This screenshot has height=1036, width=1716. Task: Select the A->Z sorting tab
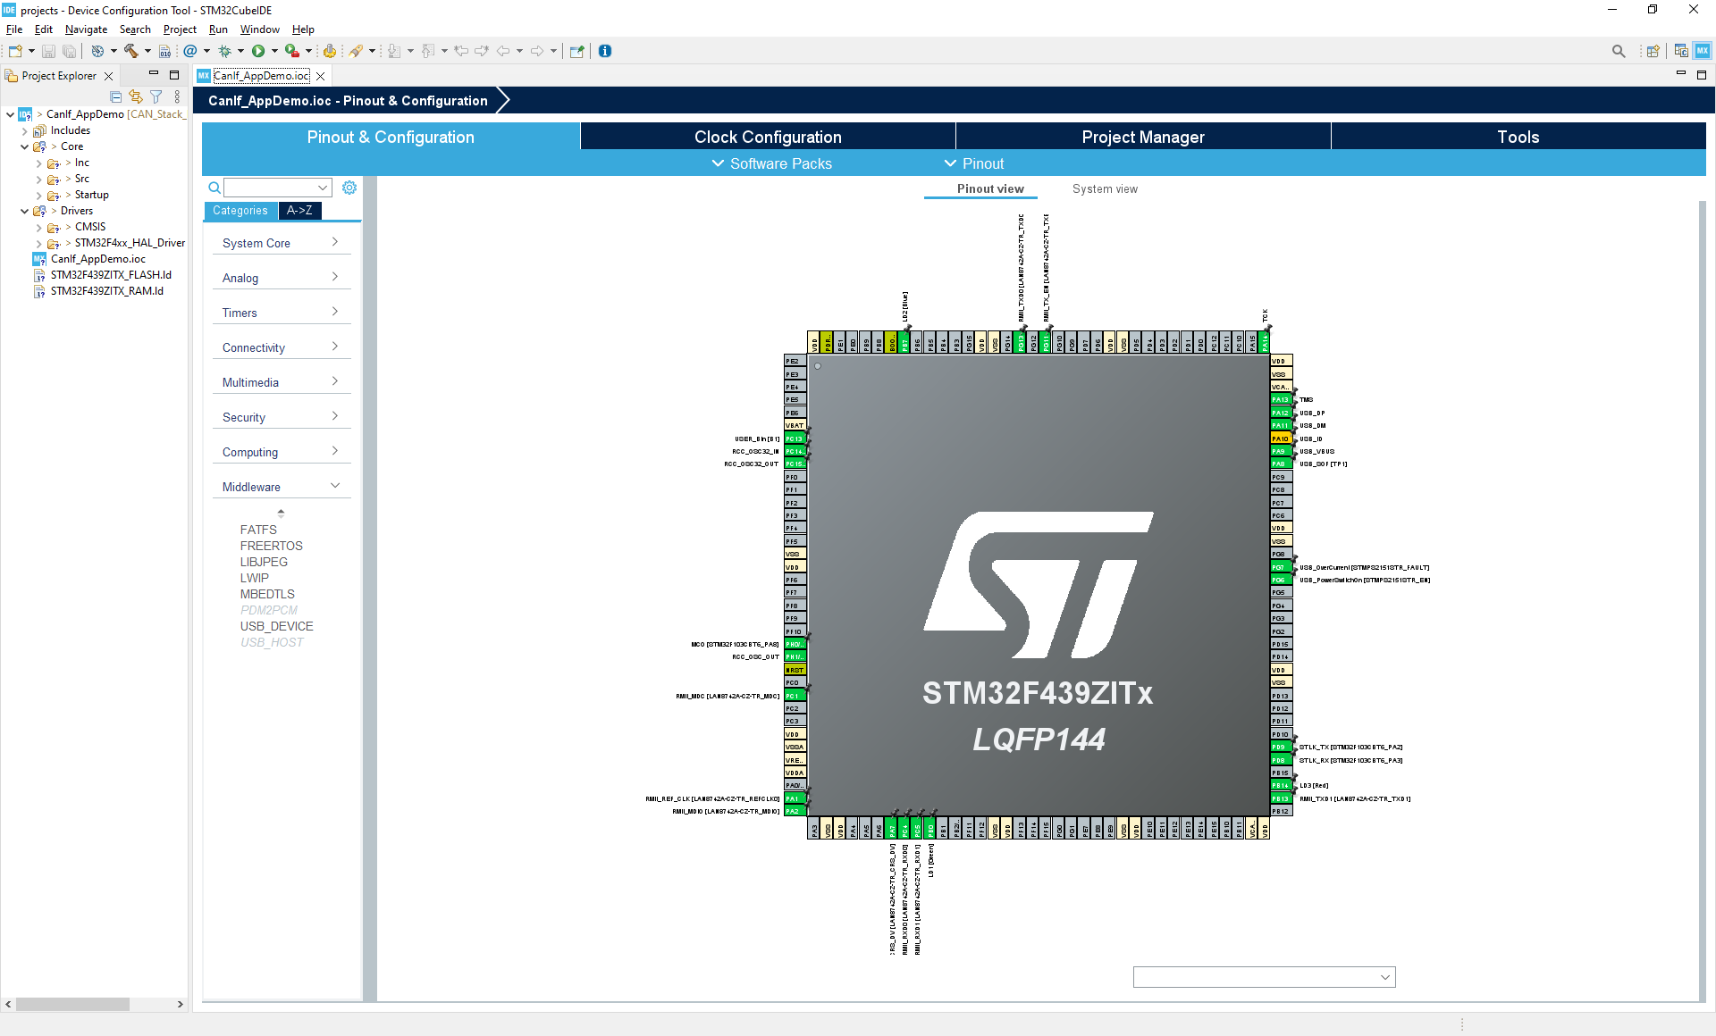point(299,211)
